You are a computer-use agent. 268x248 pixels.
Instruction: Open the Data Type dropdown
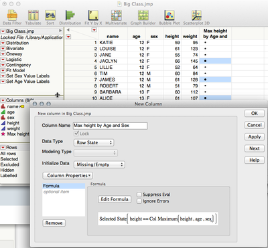click(x=94, y=142)
